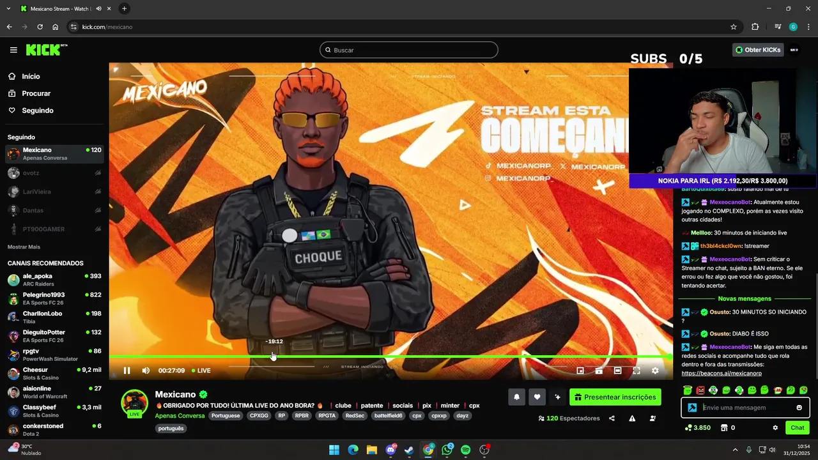818x460 pixels.
Task: Open emoji picker in chat input
Action: 799,408
